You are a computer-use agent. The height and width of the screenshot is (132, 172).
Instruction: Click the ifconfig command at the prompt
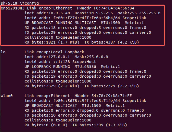[x=29, y=3]
